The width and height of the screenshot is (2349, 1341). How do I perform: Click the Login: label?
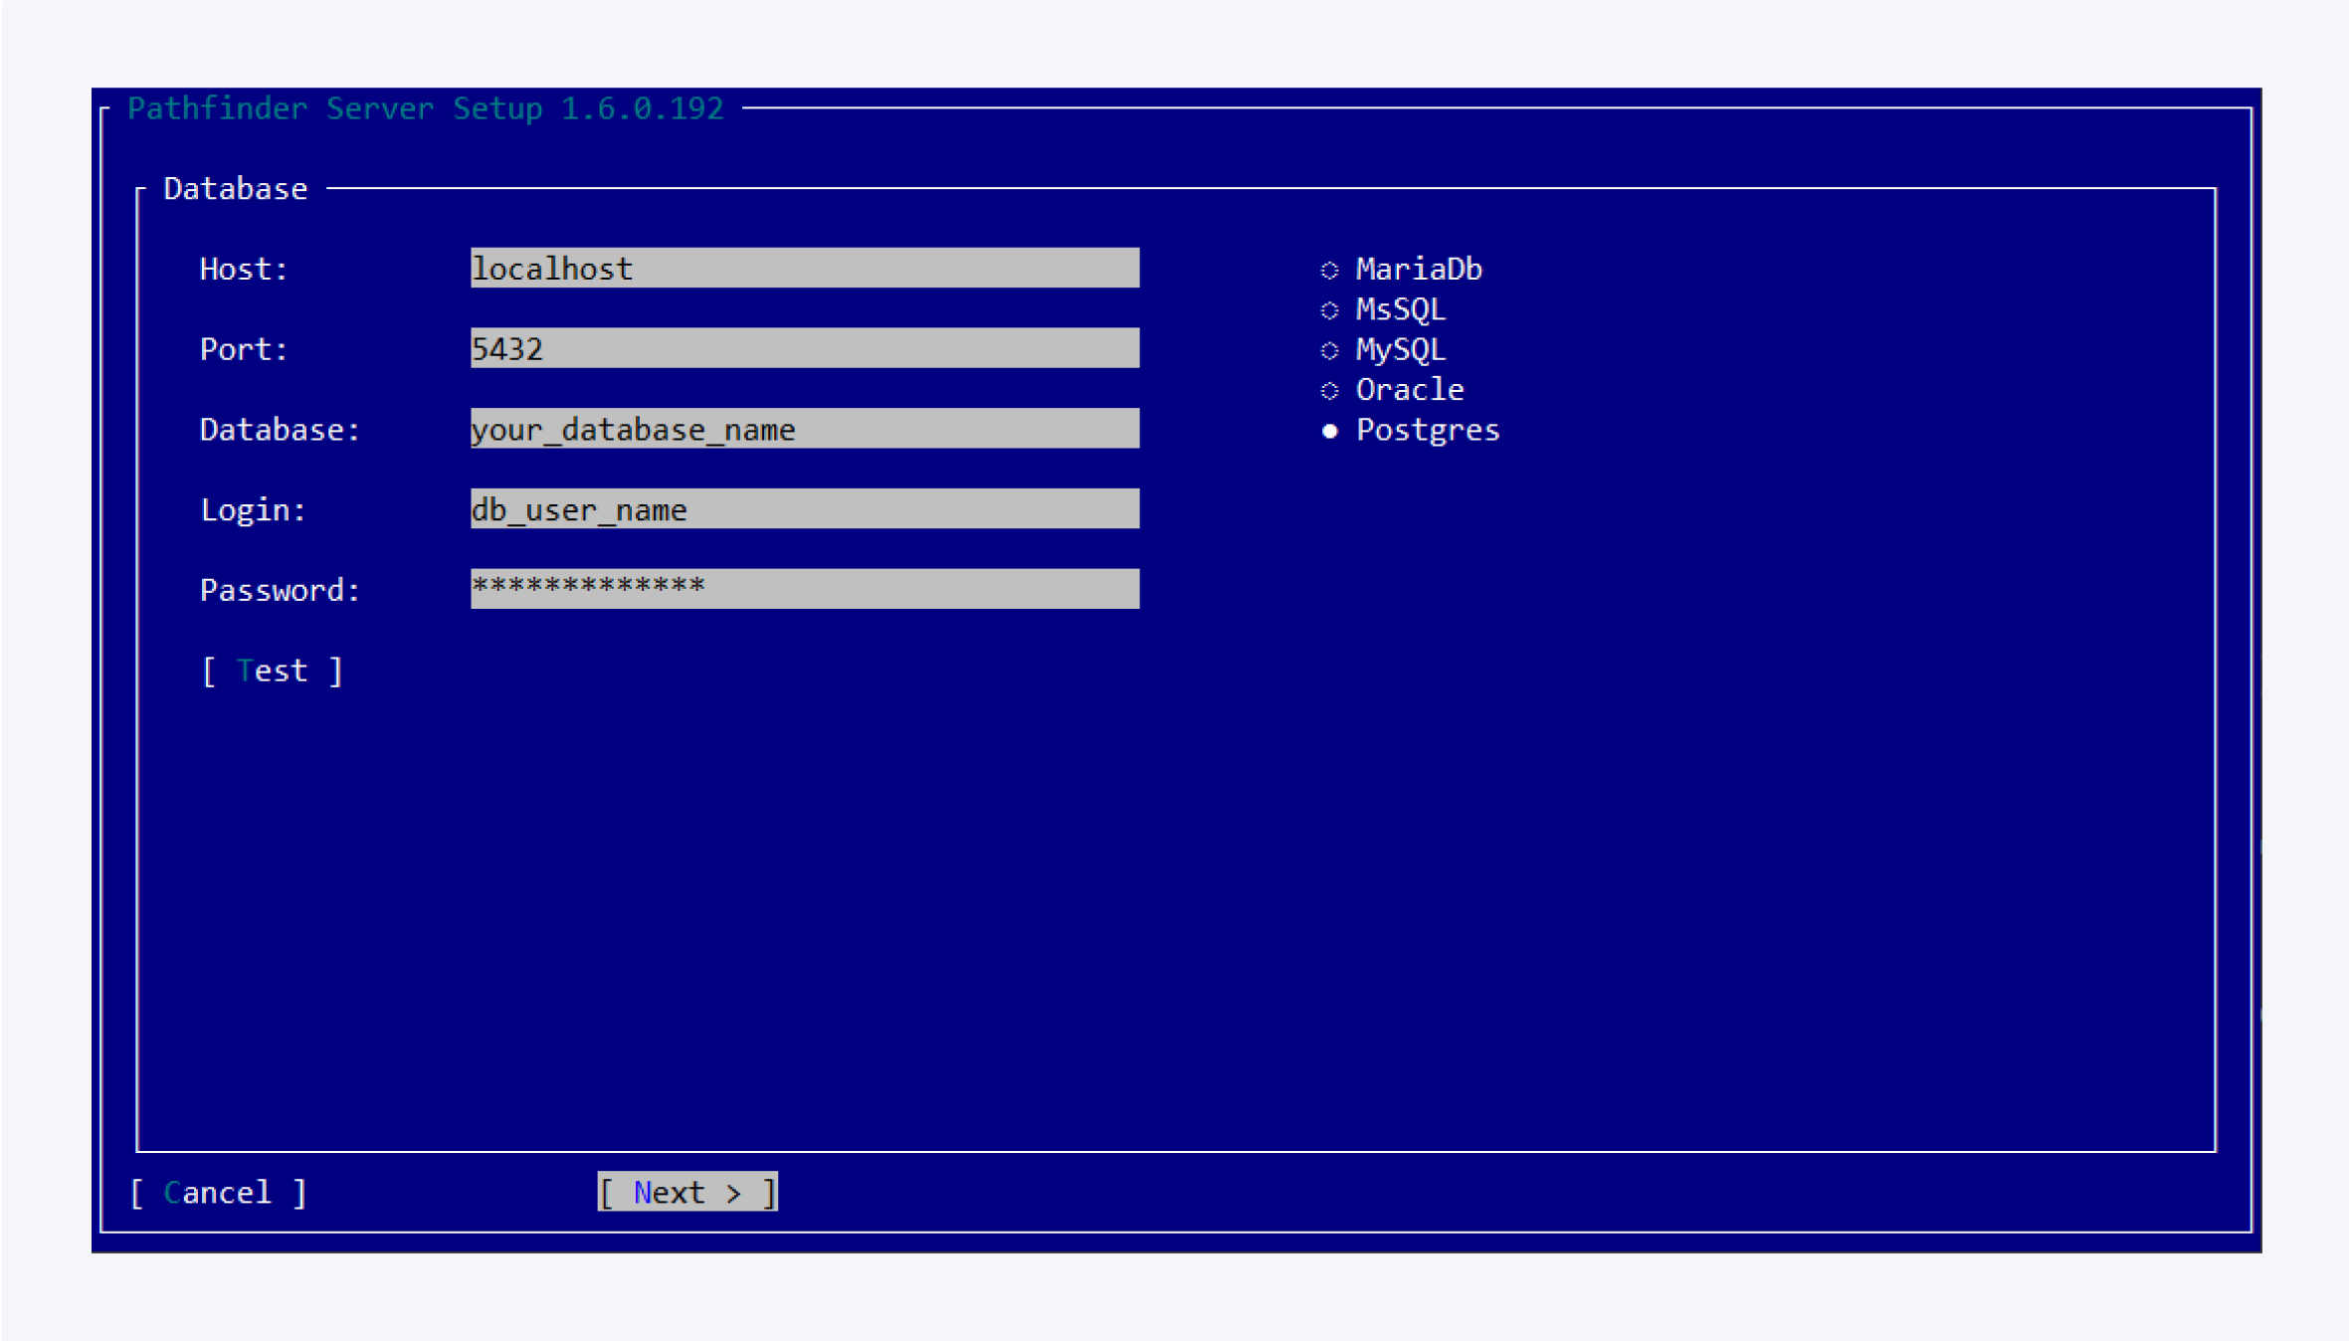coord(253,508)
